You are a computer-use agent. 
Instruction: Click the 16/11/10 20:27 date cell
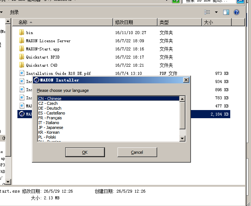[x=131, y=33]
